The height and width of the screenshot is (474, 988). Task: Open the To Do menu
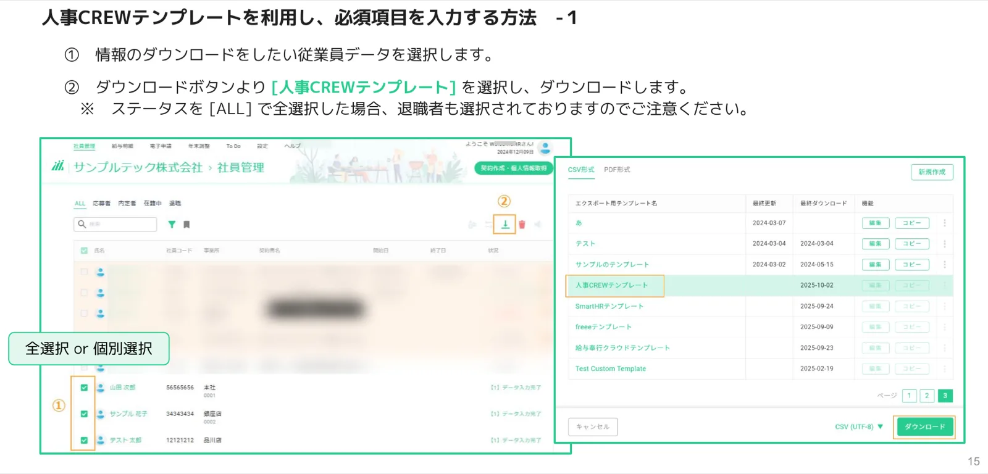point(233,146)
